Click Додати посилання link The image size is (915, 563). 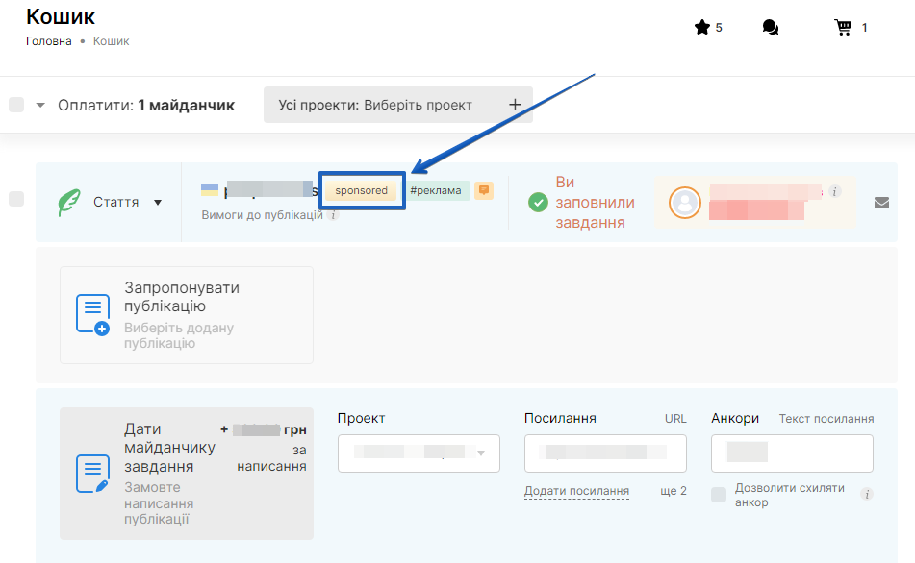coord(576,491)
